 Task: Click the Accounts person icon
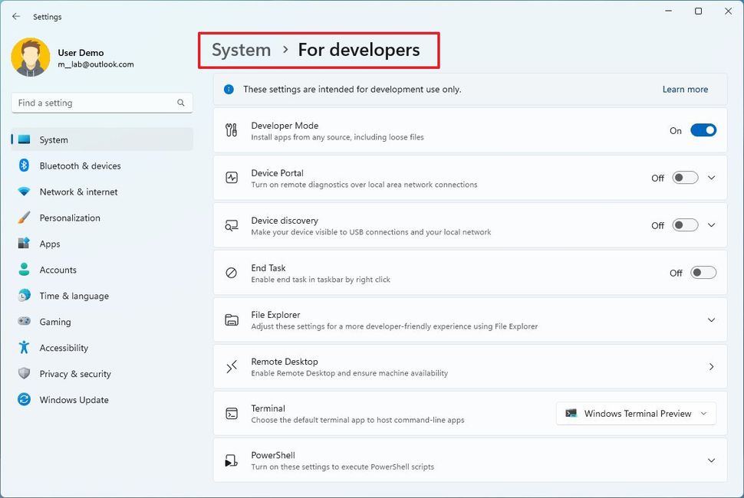click(25, 270)
